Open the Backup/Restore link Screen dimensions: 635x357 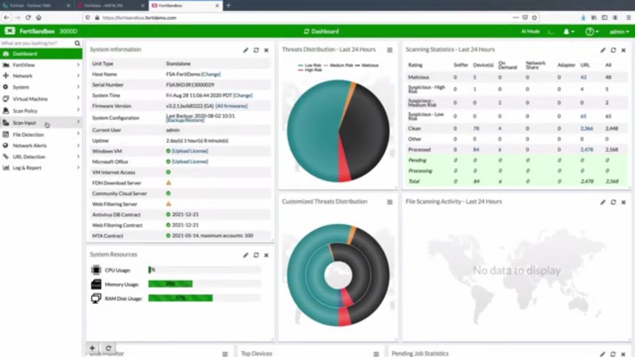pyautogui.click(x=185, y=120)
